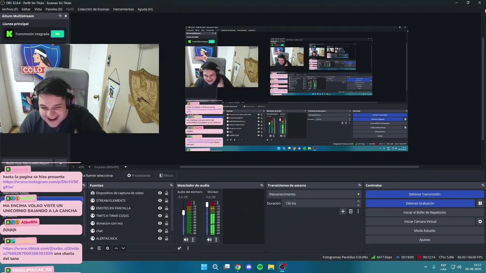This screenshot has height=273, width=486.
Task: Click Detener Transmisión button
Action: pos(424,194)
